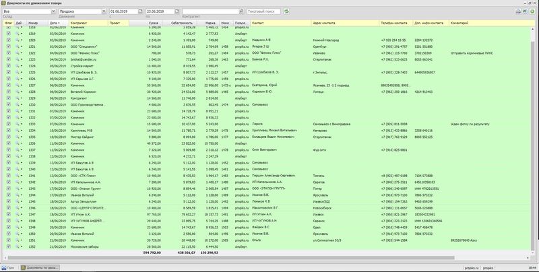Click the Пуск start menu icon
Viewport: 539px width, 272px height.
[x=4, y=267]
